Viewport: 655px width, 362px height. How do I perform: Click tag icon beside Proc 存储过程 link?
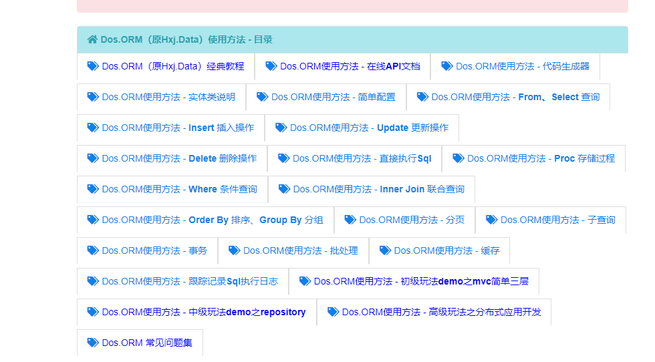(x=458, y=158)
